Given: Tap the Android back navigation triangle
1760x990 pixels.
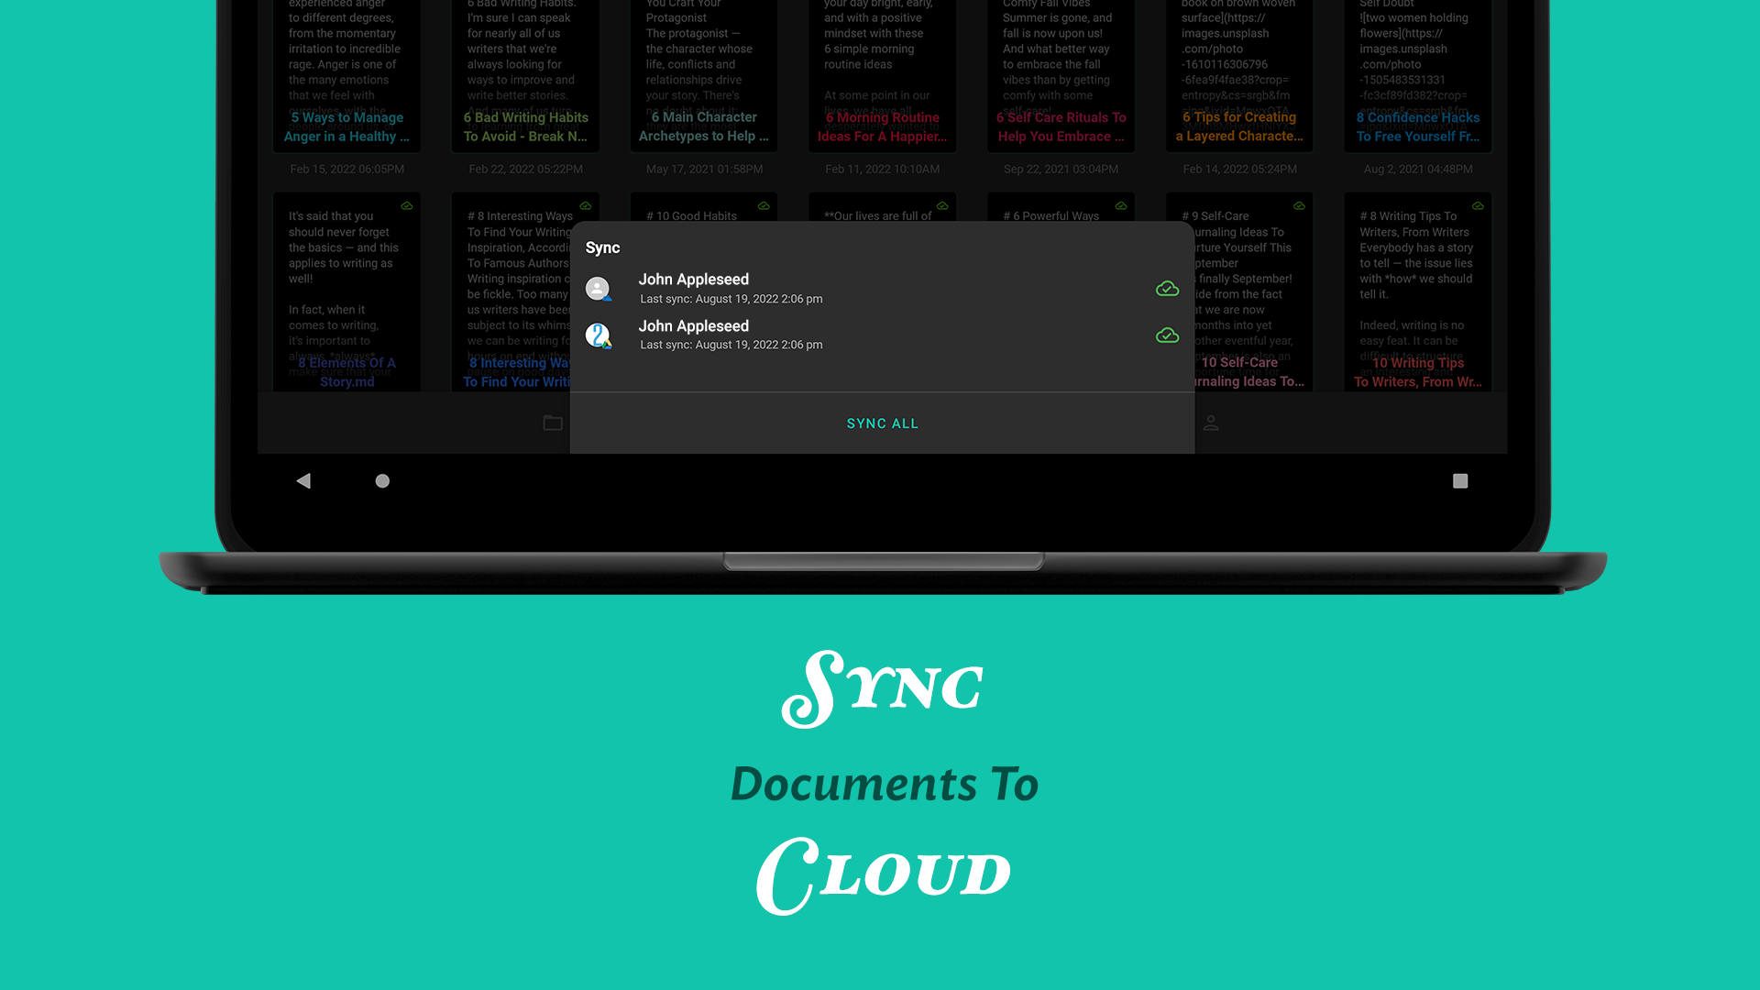Looking at the screenshot, I should pos(303,480).
